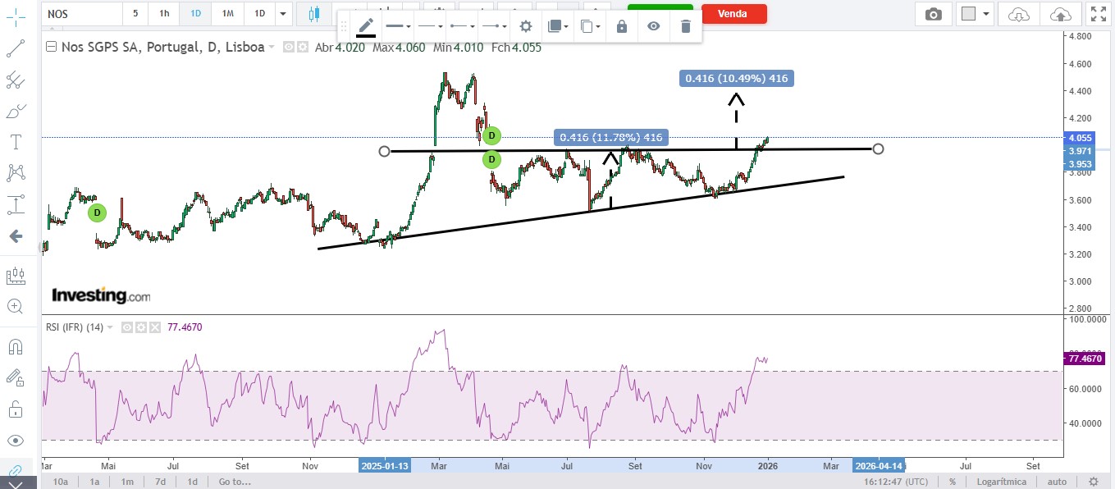The image size is (1115, 489).
Task: Select the crosshair cursor tool
Action: pos(15,18)
